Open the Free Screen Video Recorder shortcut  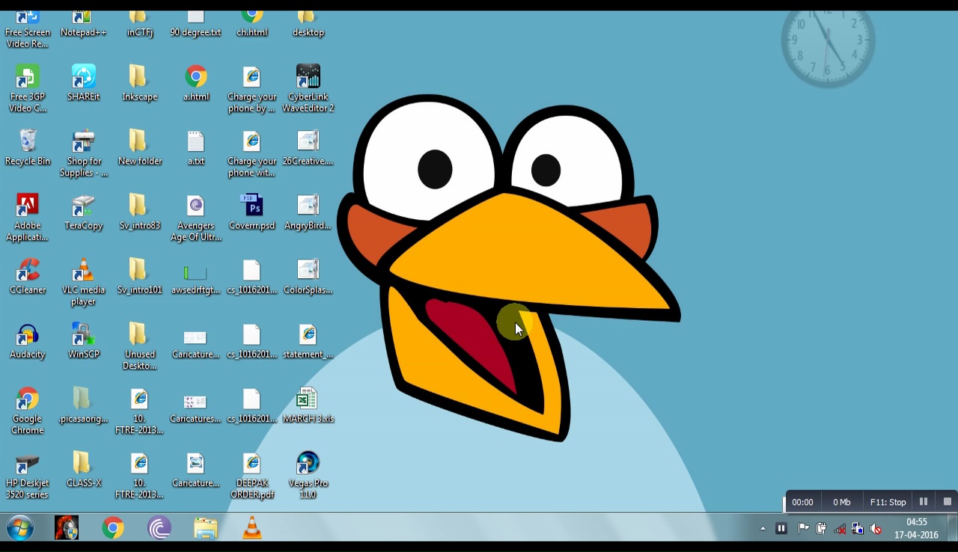pos(28,30)
